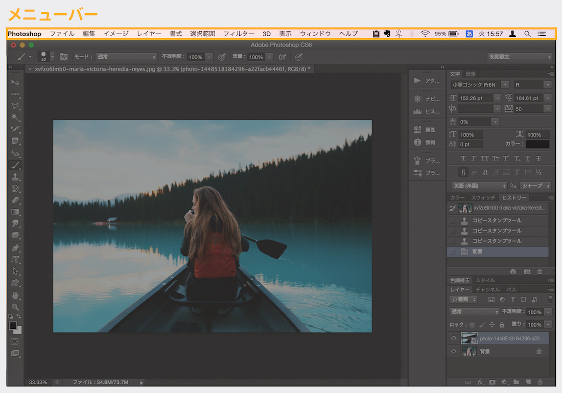Toggle the history brush source box beside 配置
This screenshot has height=393, width=562.
(x=452, y=251)
